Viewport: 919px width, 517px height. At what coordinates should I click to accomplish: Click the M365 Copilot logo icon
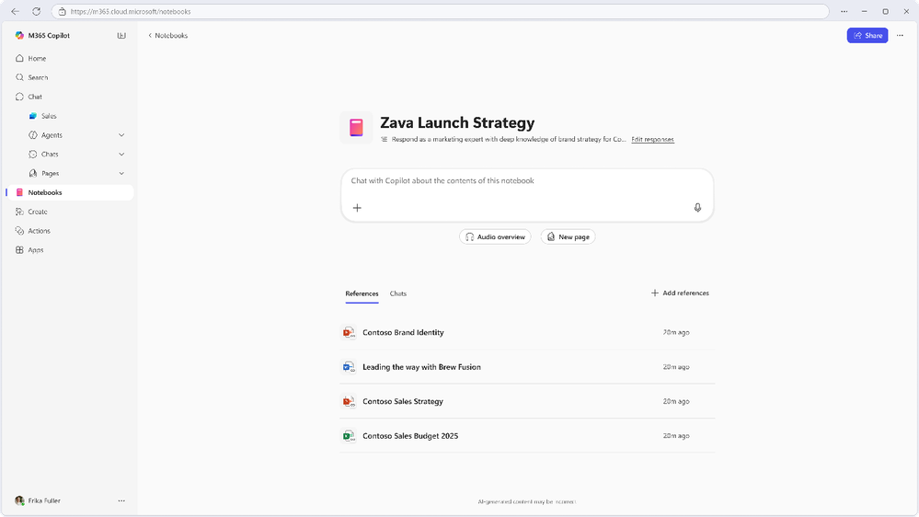19,35
